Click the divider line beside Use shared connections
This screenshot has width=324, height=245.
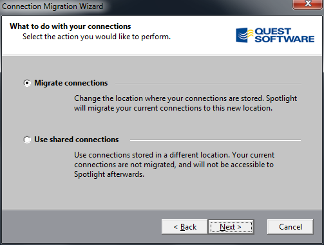click(x=215, y=140)
